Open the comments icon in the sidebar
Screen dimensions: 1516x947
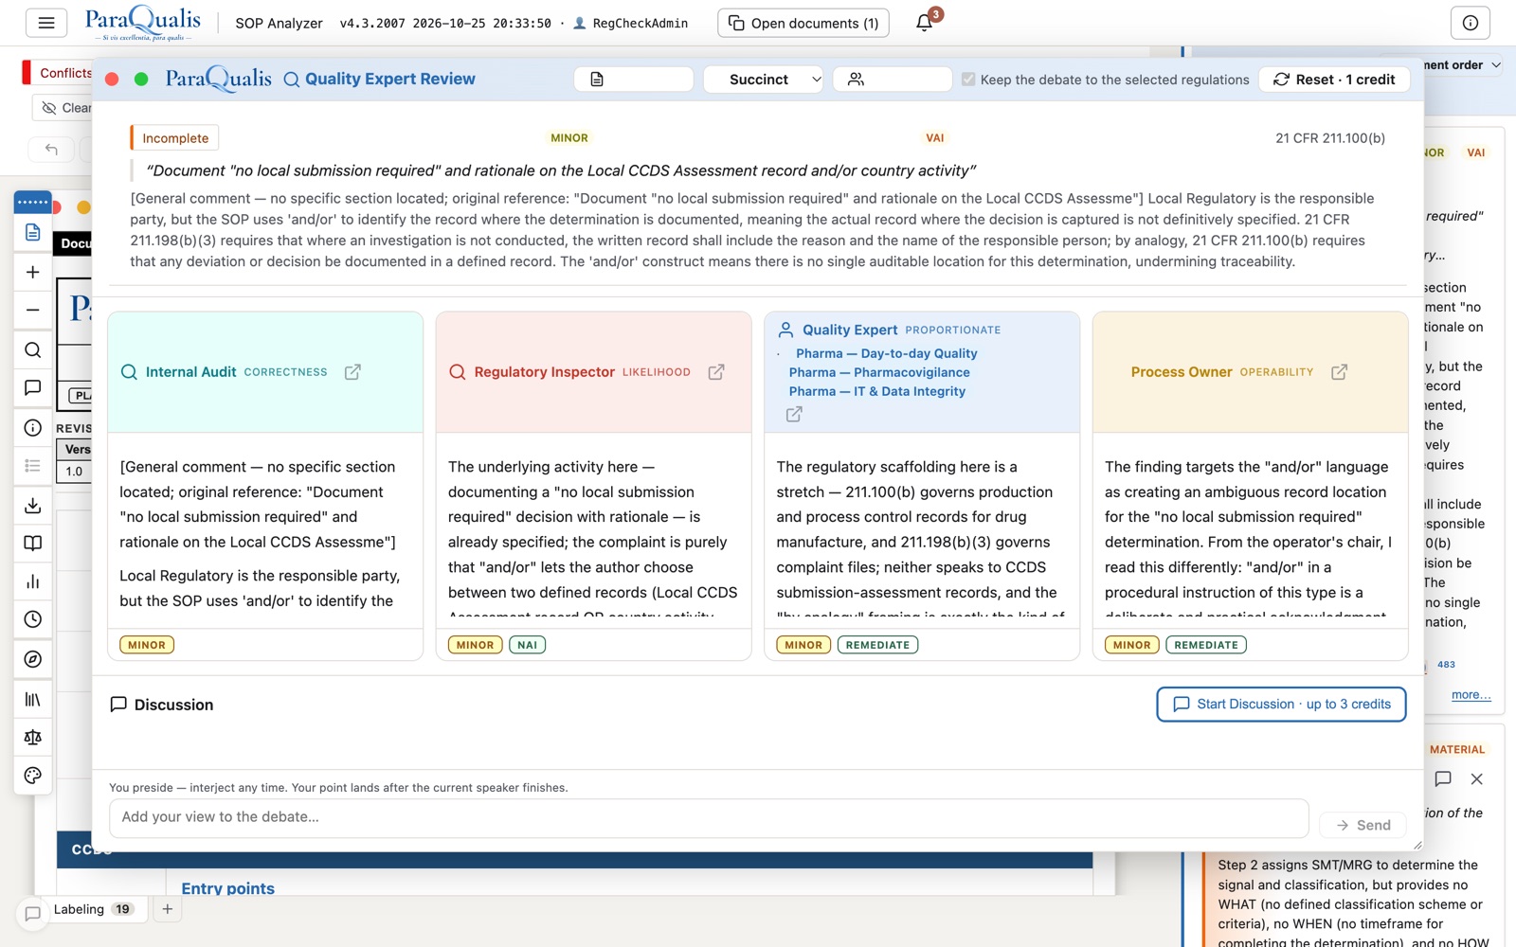(32, 387)
